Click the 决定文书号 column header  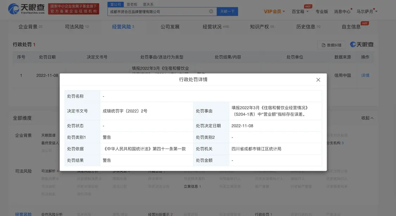pos(97,57)
